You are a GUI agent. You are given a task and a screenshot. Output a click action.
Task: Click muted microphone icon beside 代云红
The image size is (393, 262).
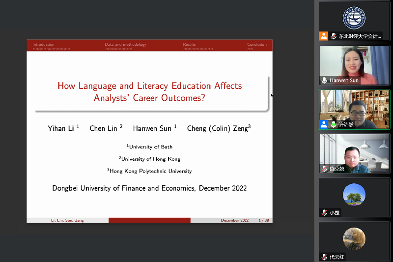324,257
